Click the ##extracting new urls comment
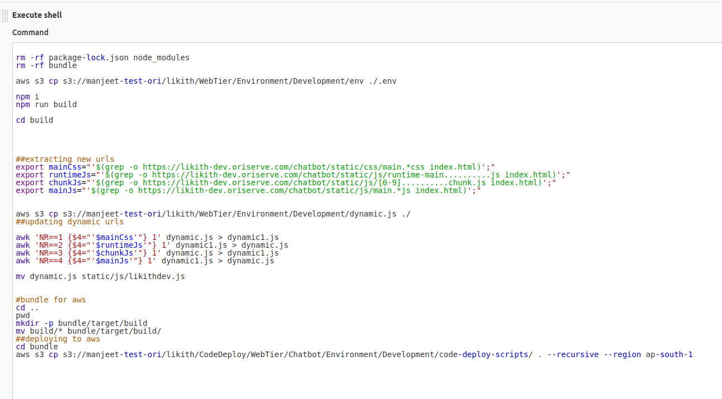This screenshot has height=399, width=722. 65,159
